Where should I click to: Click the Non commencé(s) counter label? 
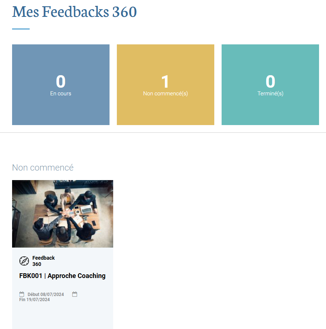click(x=166, y=94)
